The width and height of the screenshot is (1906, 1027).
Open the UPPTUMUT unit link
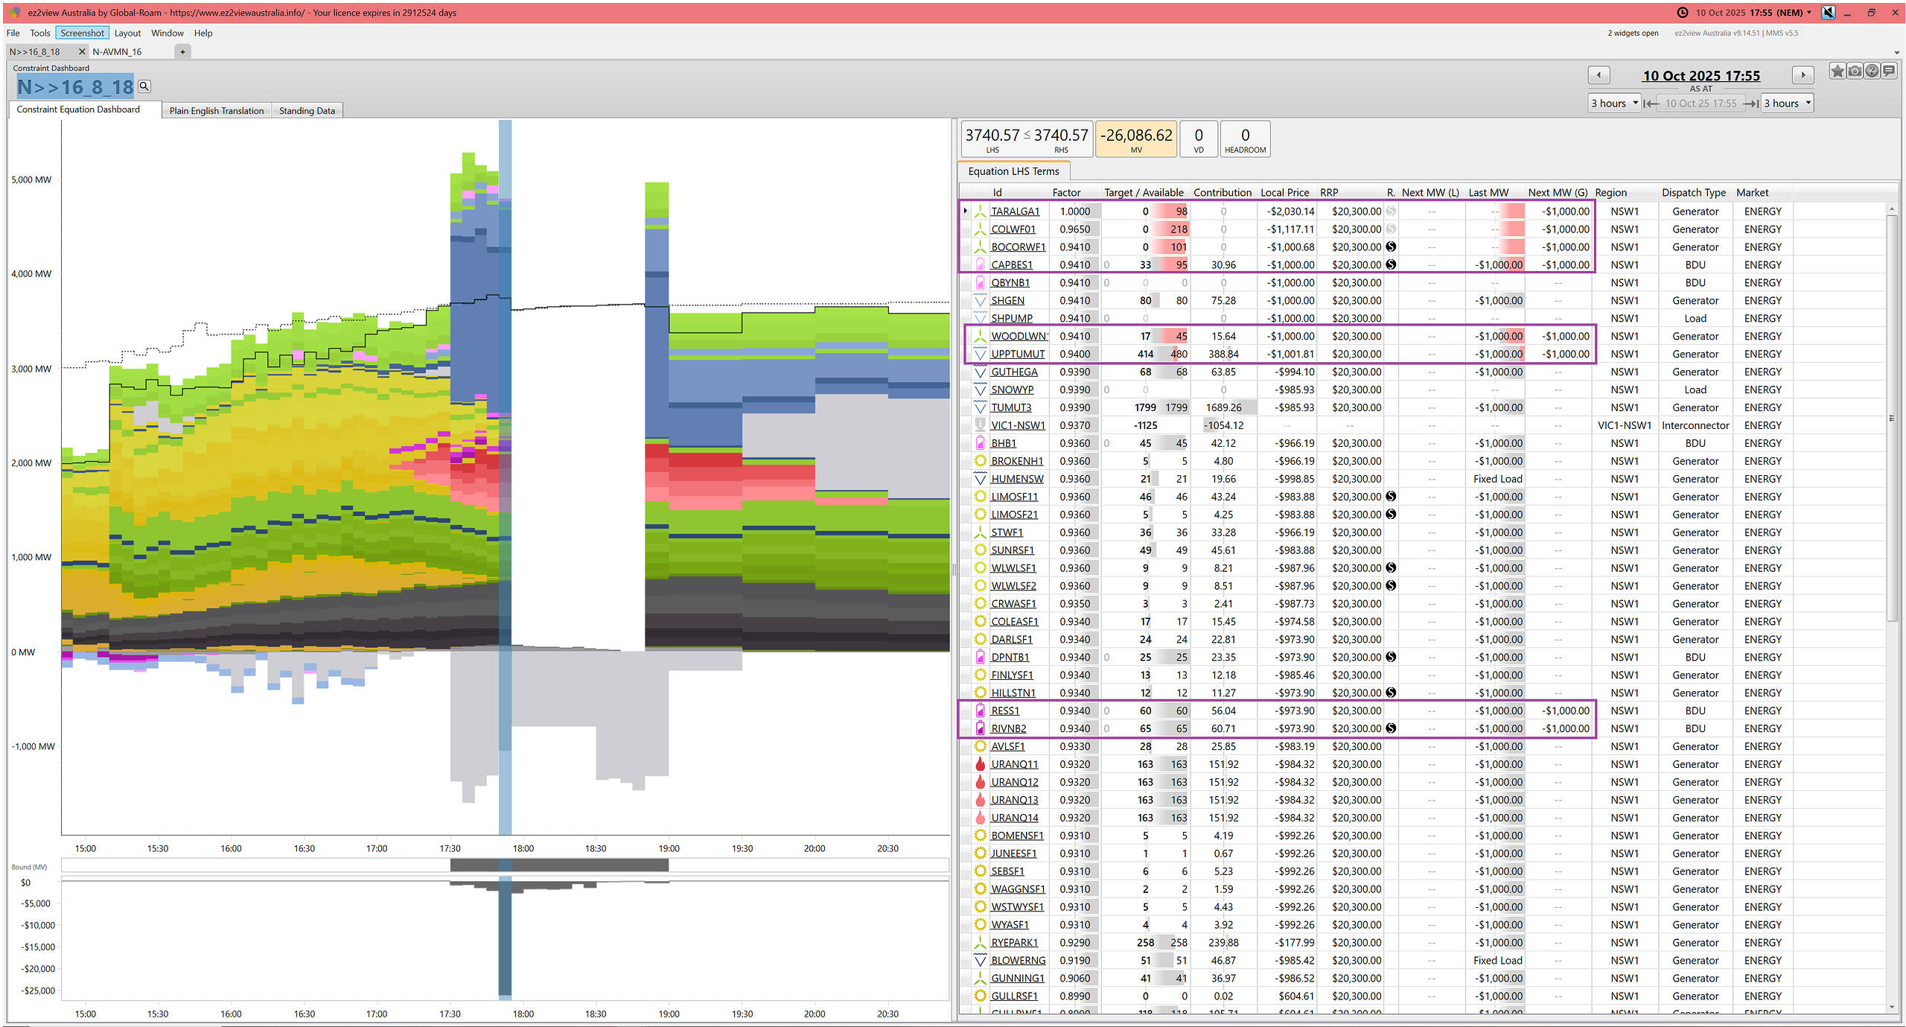click(1017, 354)
